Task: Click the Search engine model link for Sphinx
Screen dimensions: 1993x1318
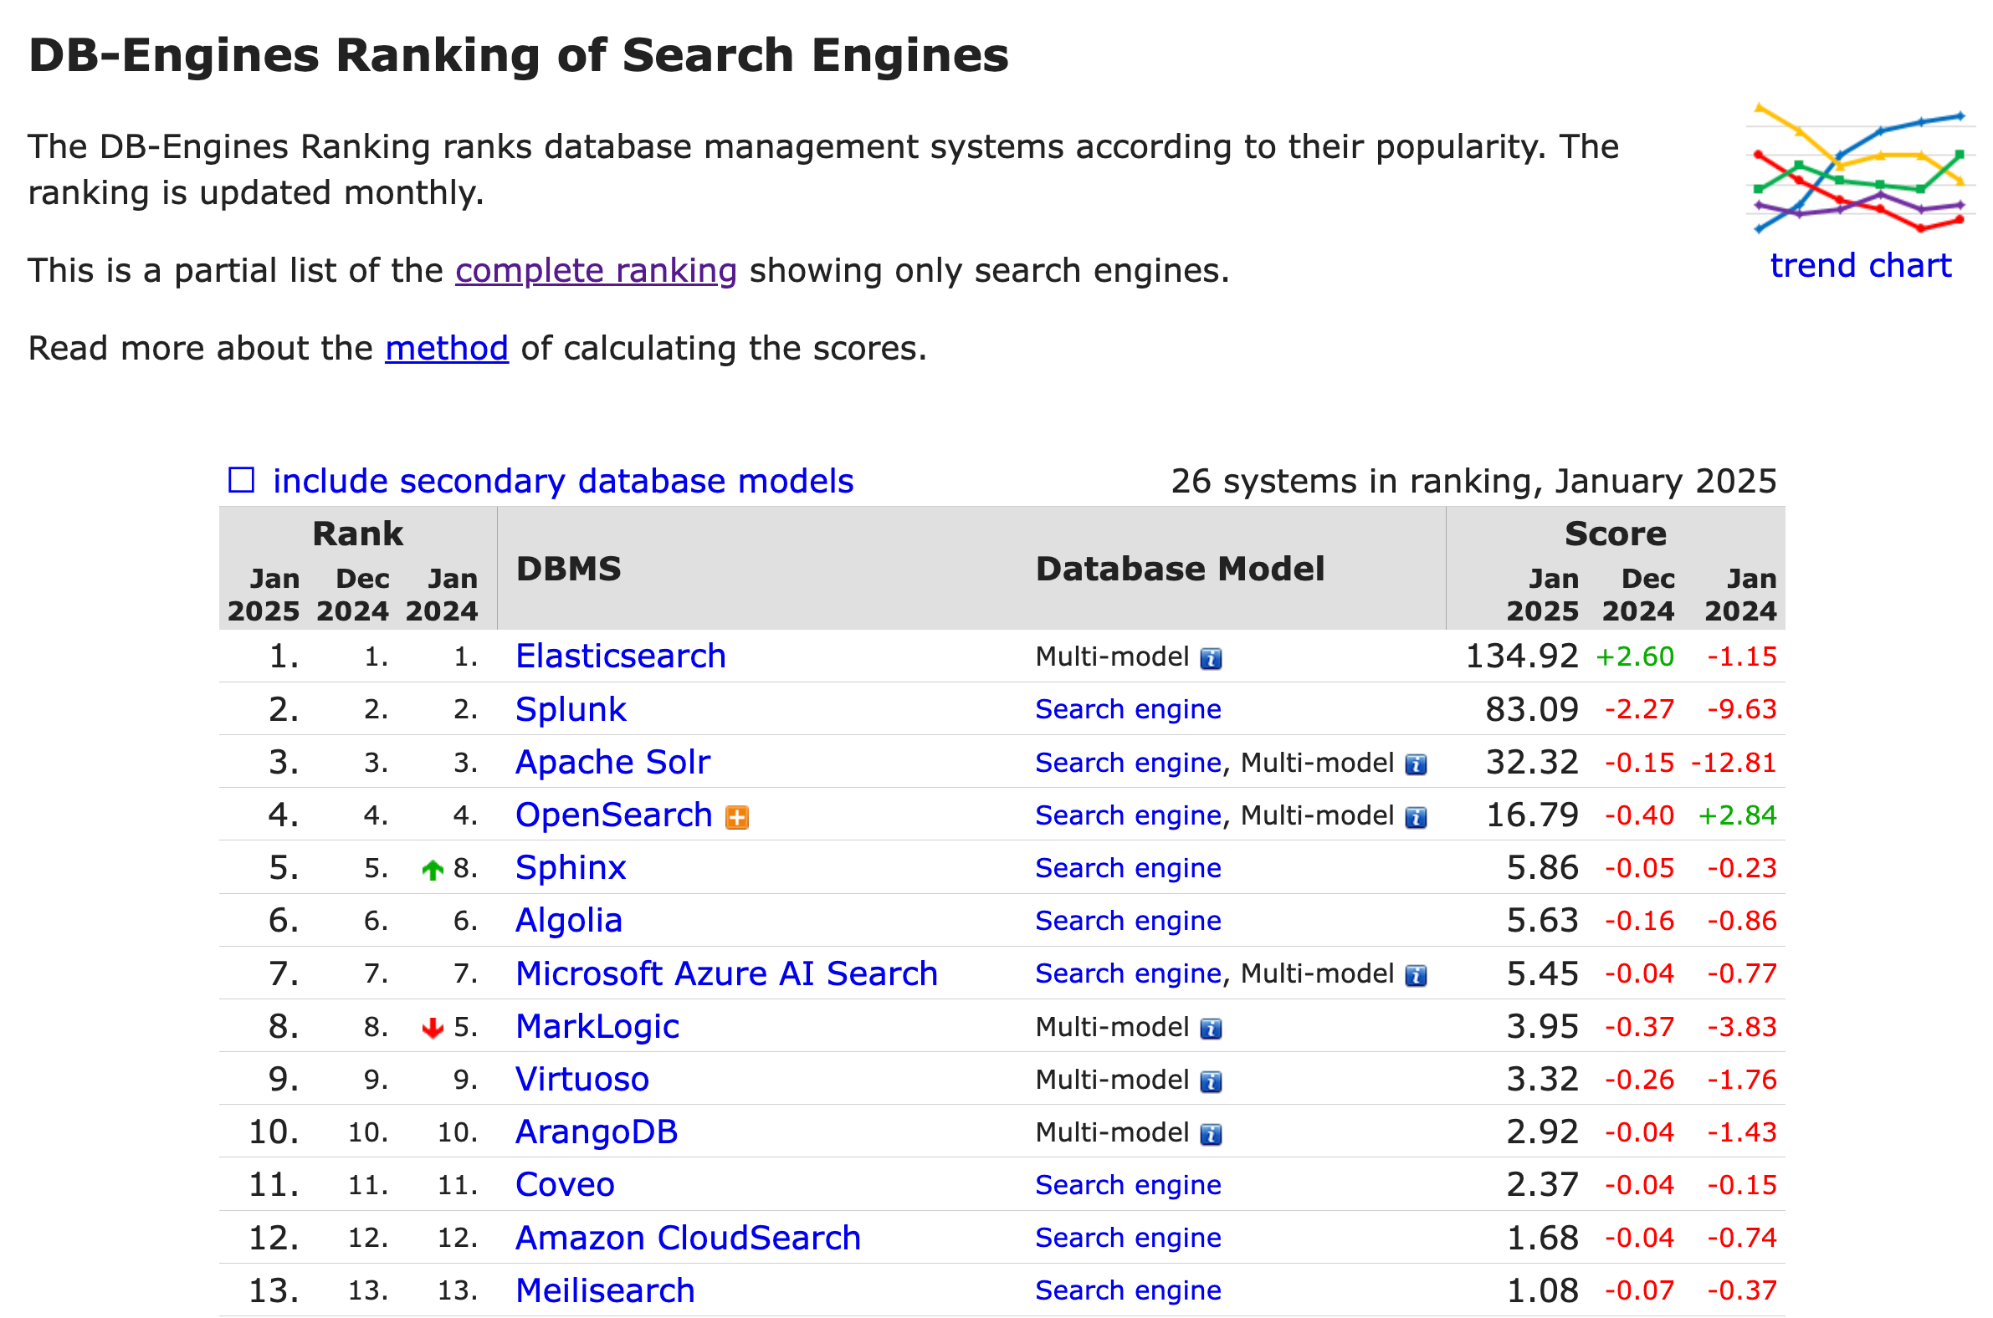Action: [x=1127, y=867]
